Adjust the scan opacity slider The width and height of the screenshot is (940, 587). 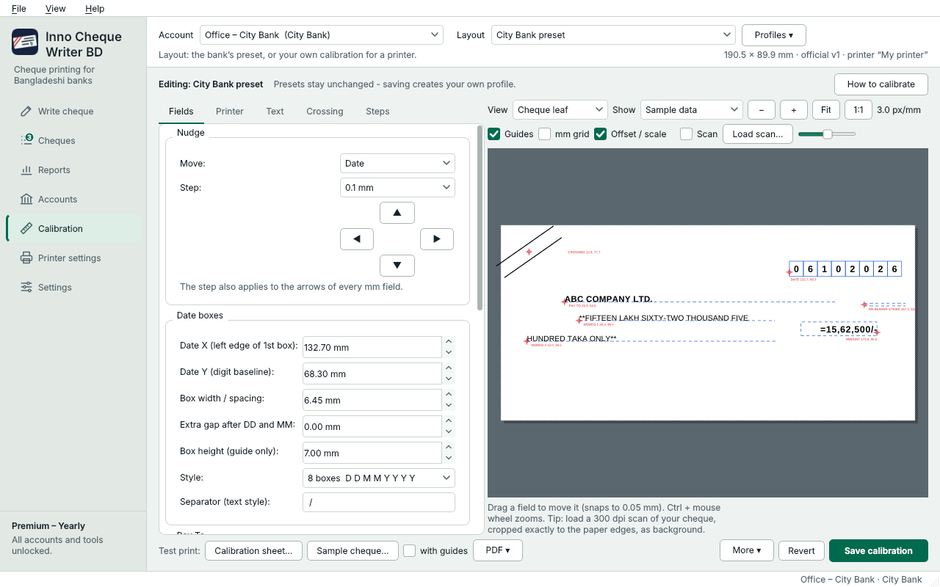click(827, 134)
